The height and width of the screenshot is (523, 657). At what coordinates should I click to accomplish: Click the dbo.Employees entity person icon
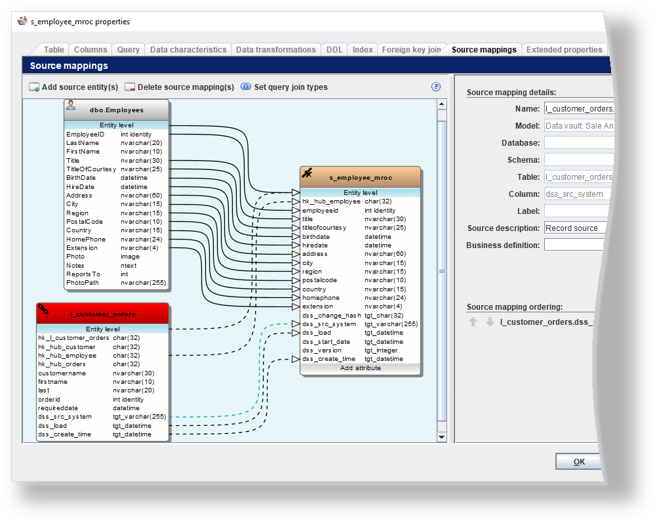point(71,105)
